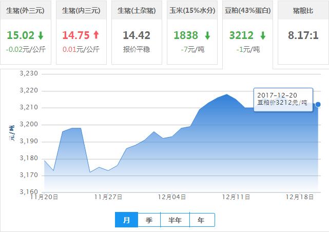Screen dimensions: 329x232
Task: Click the 3,220 y-axis label
Action: (29, 91)
